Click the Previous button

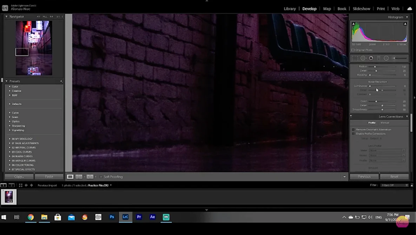tap(364, 176)
